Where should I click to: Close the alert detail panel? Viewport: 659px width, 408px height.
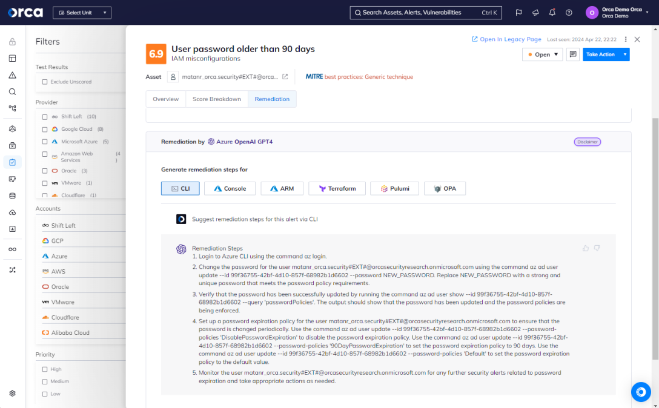point(637,39)
